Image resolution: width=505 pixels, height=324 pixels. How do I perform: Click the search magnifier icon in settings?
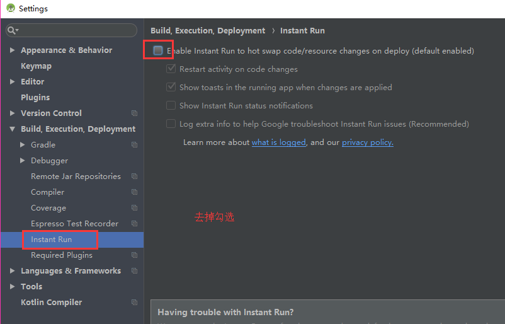point(13,30)
